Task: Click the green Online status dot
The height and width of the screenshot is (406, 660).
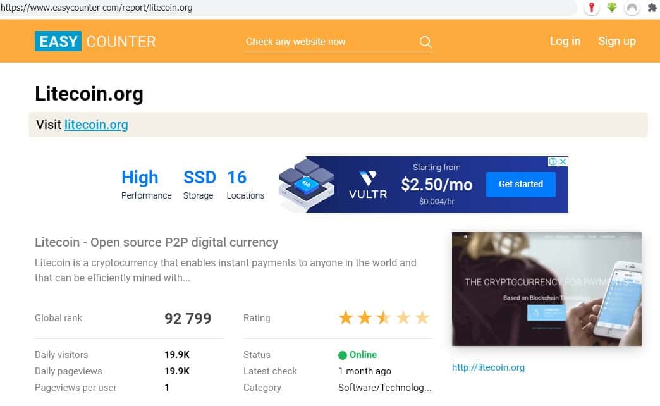Action: click(343, 355)
